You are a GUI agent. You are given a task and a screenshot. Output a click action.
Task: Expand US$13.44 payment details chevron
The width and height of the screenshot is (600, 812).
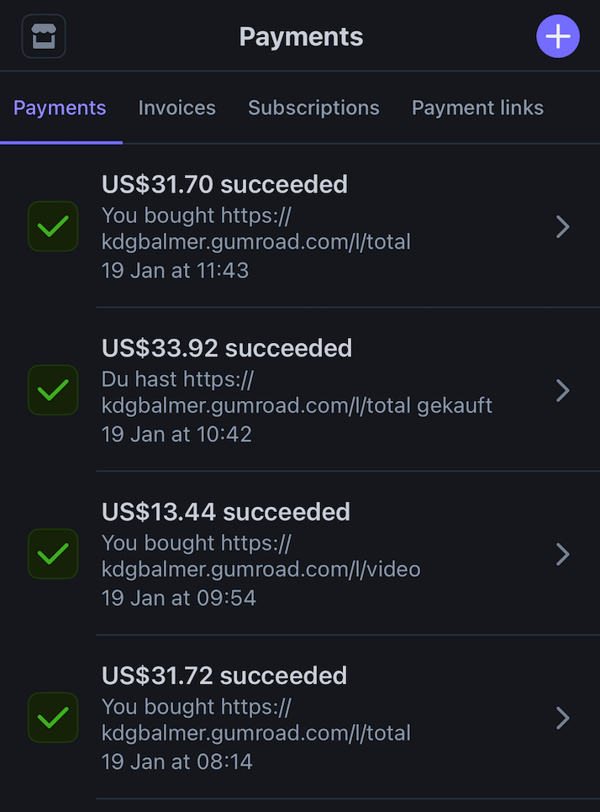pyautogui.click(x=563, y=554)
